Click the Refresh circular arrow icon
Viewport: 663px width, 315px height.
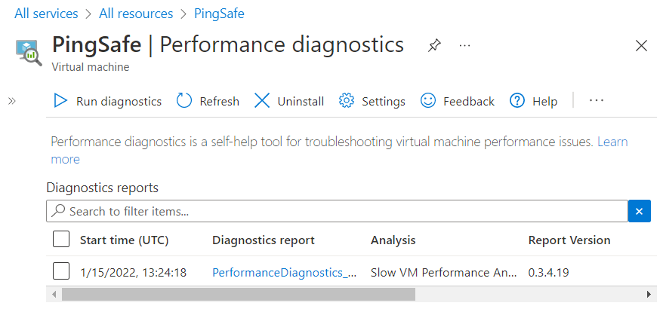point(184,101)
